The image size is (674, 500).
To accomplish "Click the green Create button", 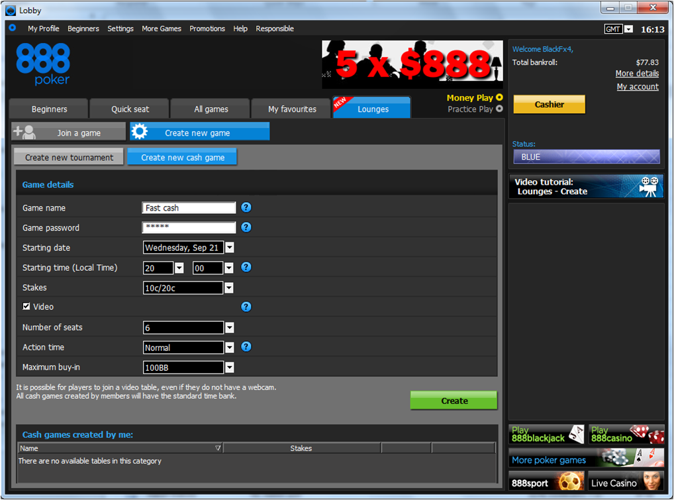I will pos(454,401).
